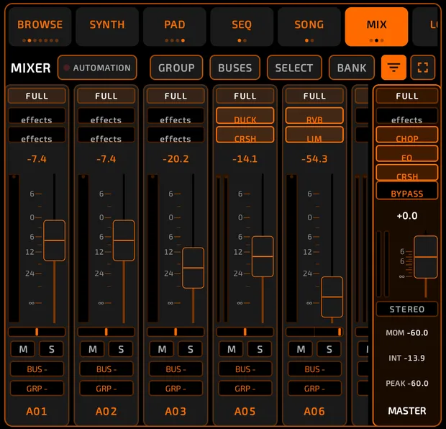Open the DUCK effect on A05
446x429 pixels.
(245, 116)
